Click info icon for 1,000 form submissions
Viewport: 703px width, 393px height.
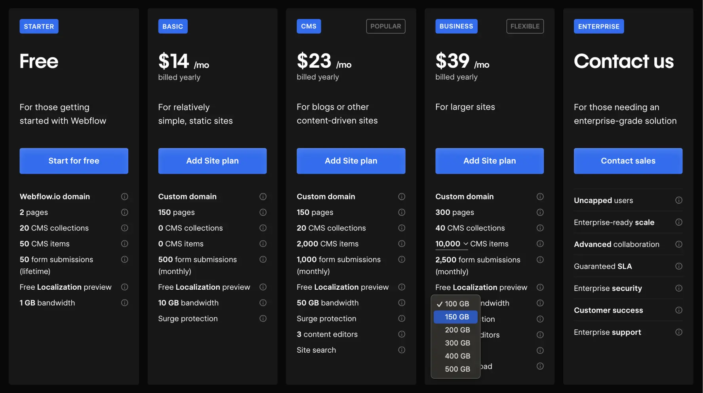[402, 259]
